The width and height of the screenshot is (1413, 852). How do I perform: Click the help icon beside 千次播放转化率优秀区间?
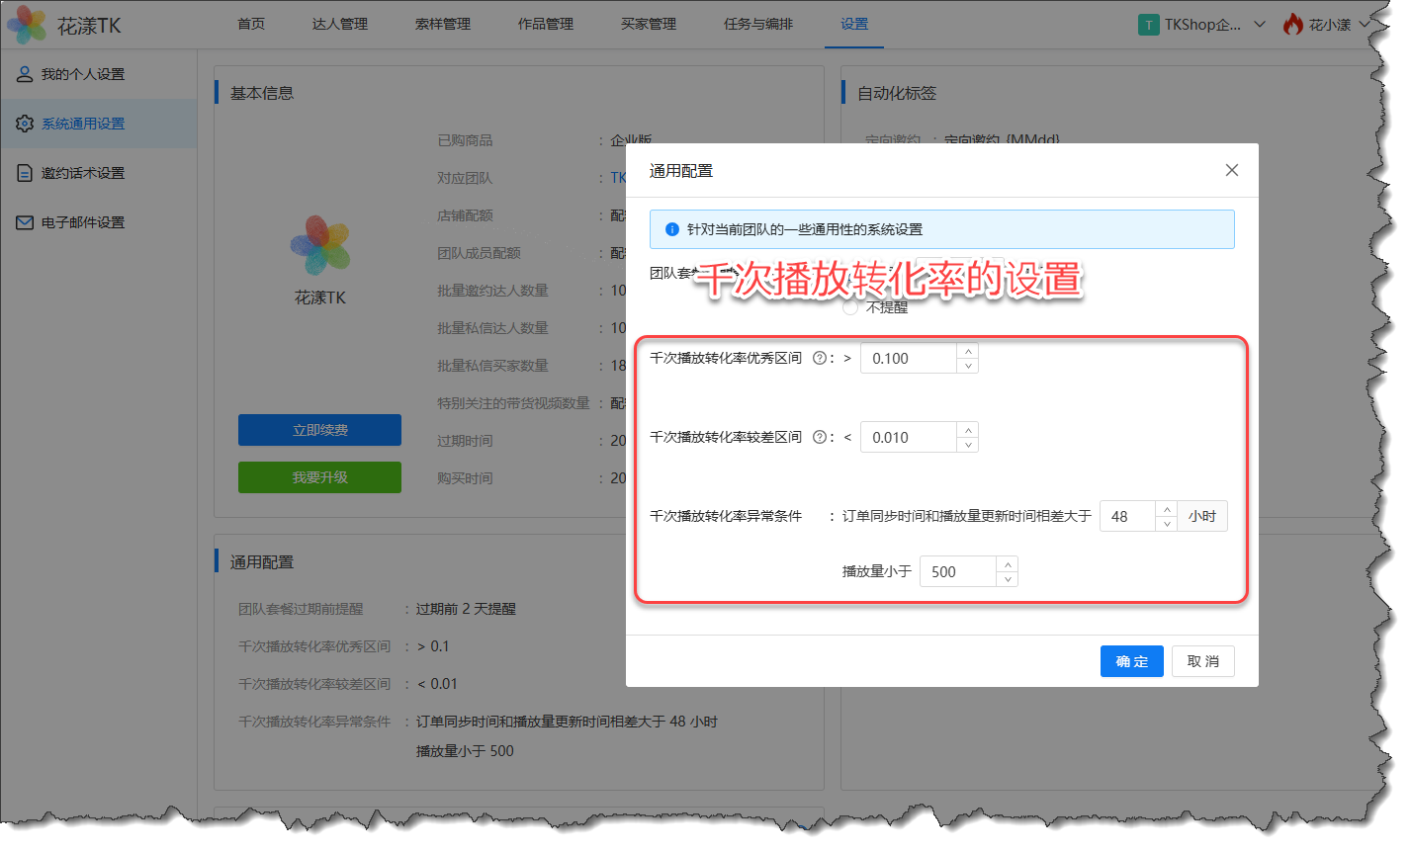coord(819,359)
